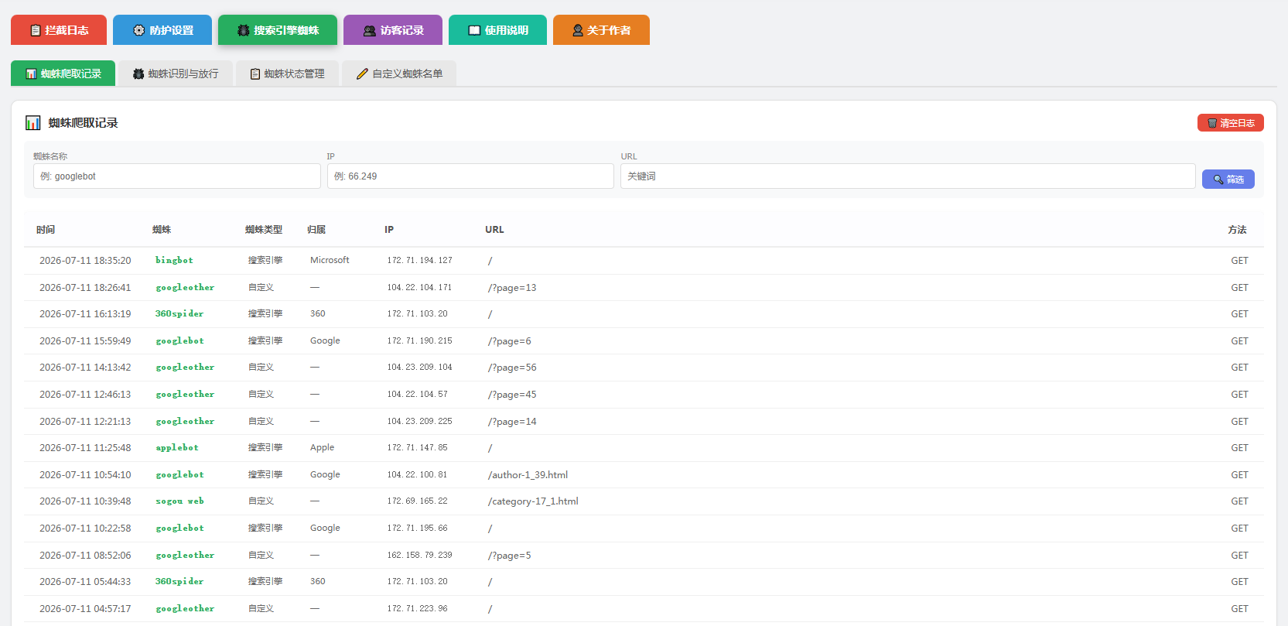Switch to 自定义蜘蛛名单 sub-tab
Image resolution: width=1288 pixels, height=626 pixels.
[399, 74]
